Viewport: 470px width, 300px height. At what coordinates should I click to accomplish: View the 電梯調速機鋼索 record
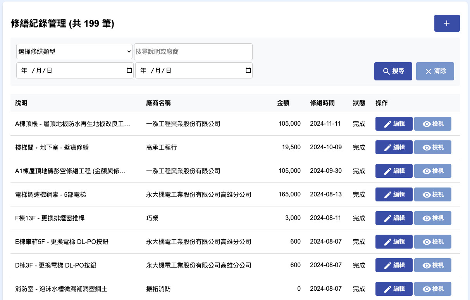433,194
